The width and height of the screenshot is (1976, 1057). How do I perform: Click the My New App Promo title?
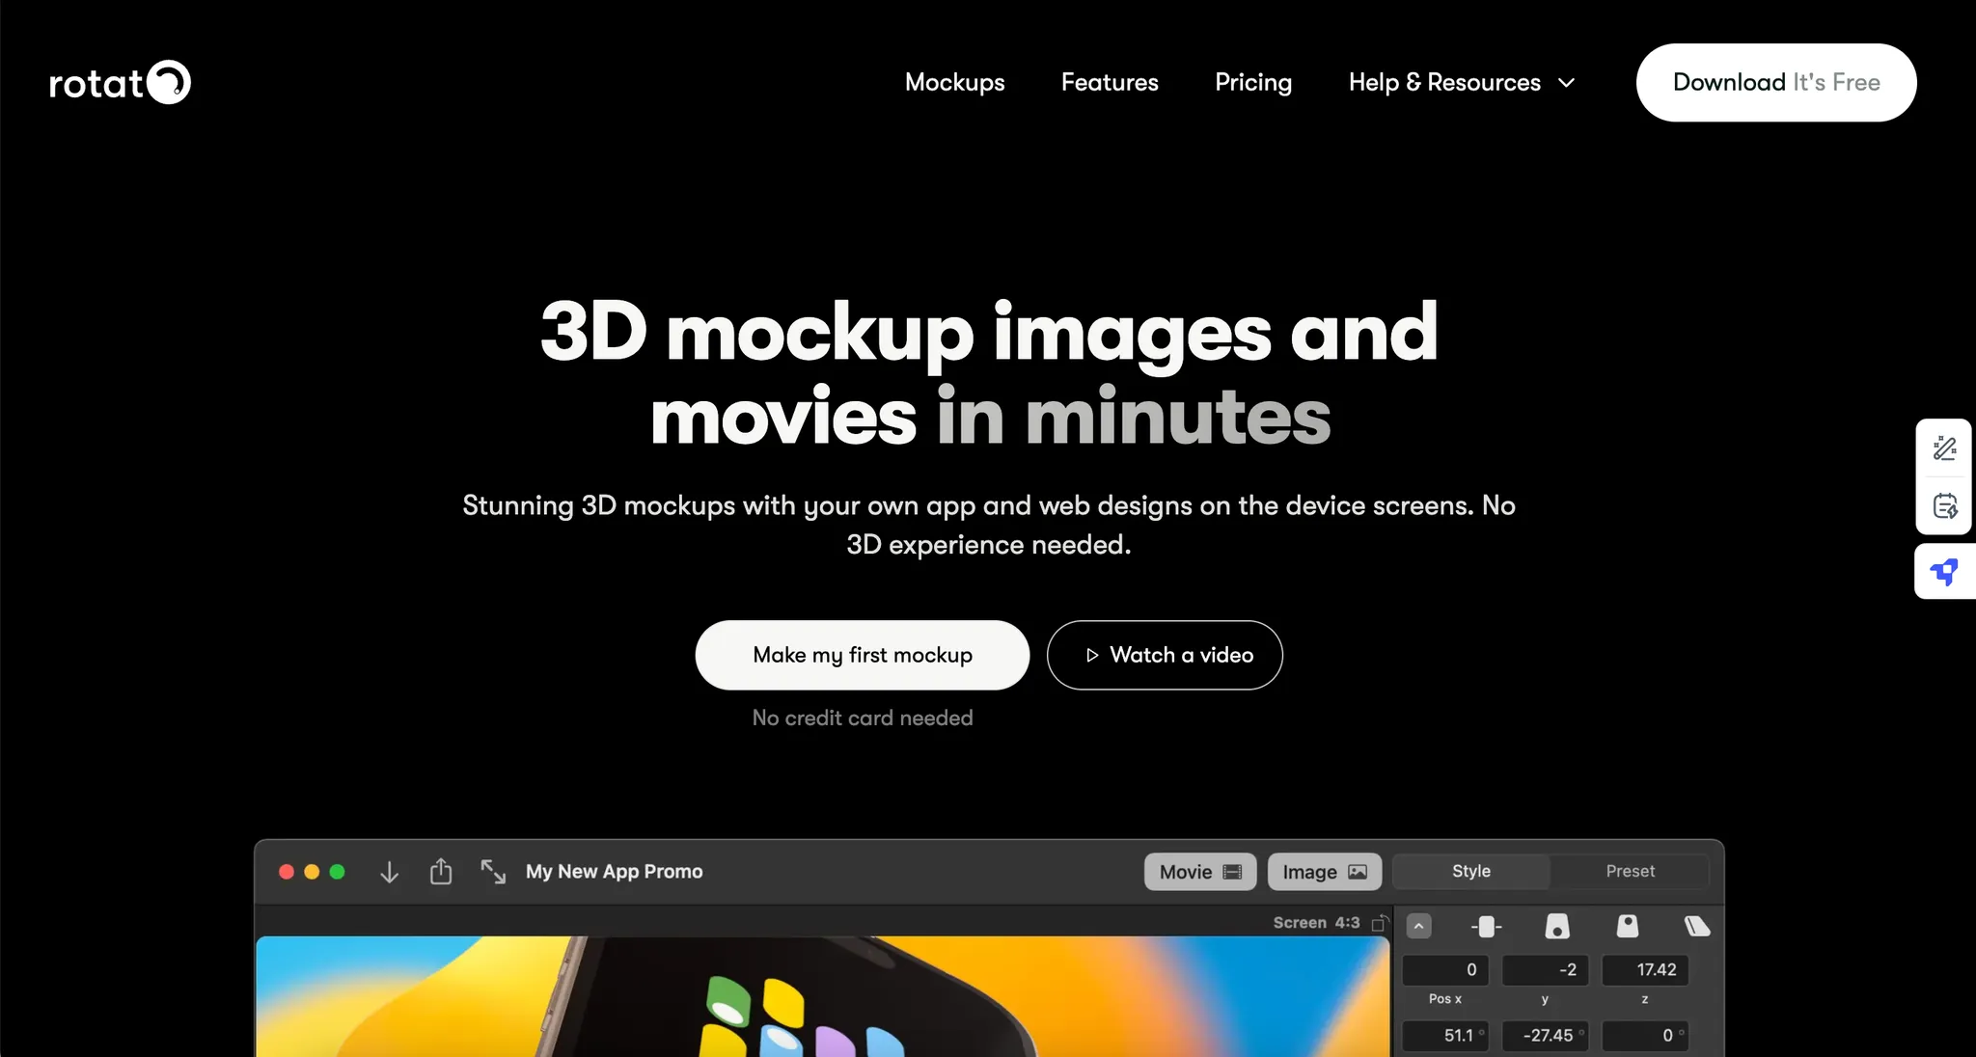(615, 872)
